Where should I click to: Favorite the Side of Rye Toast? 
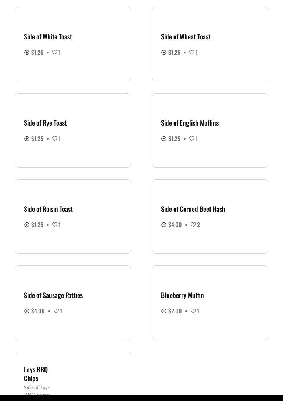[55, 139]
